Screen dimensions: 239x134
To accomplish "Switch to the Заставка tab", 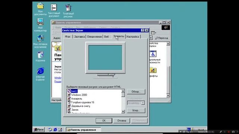I will pyautogui.click(x=80, y=37).
